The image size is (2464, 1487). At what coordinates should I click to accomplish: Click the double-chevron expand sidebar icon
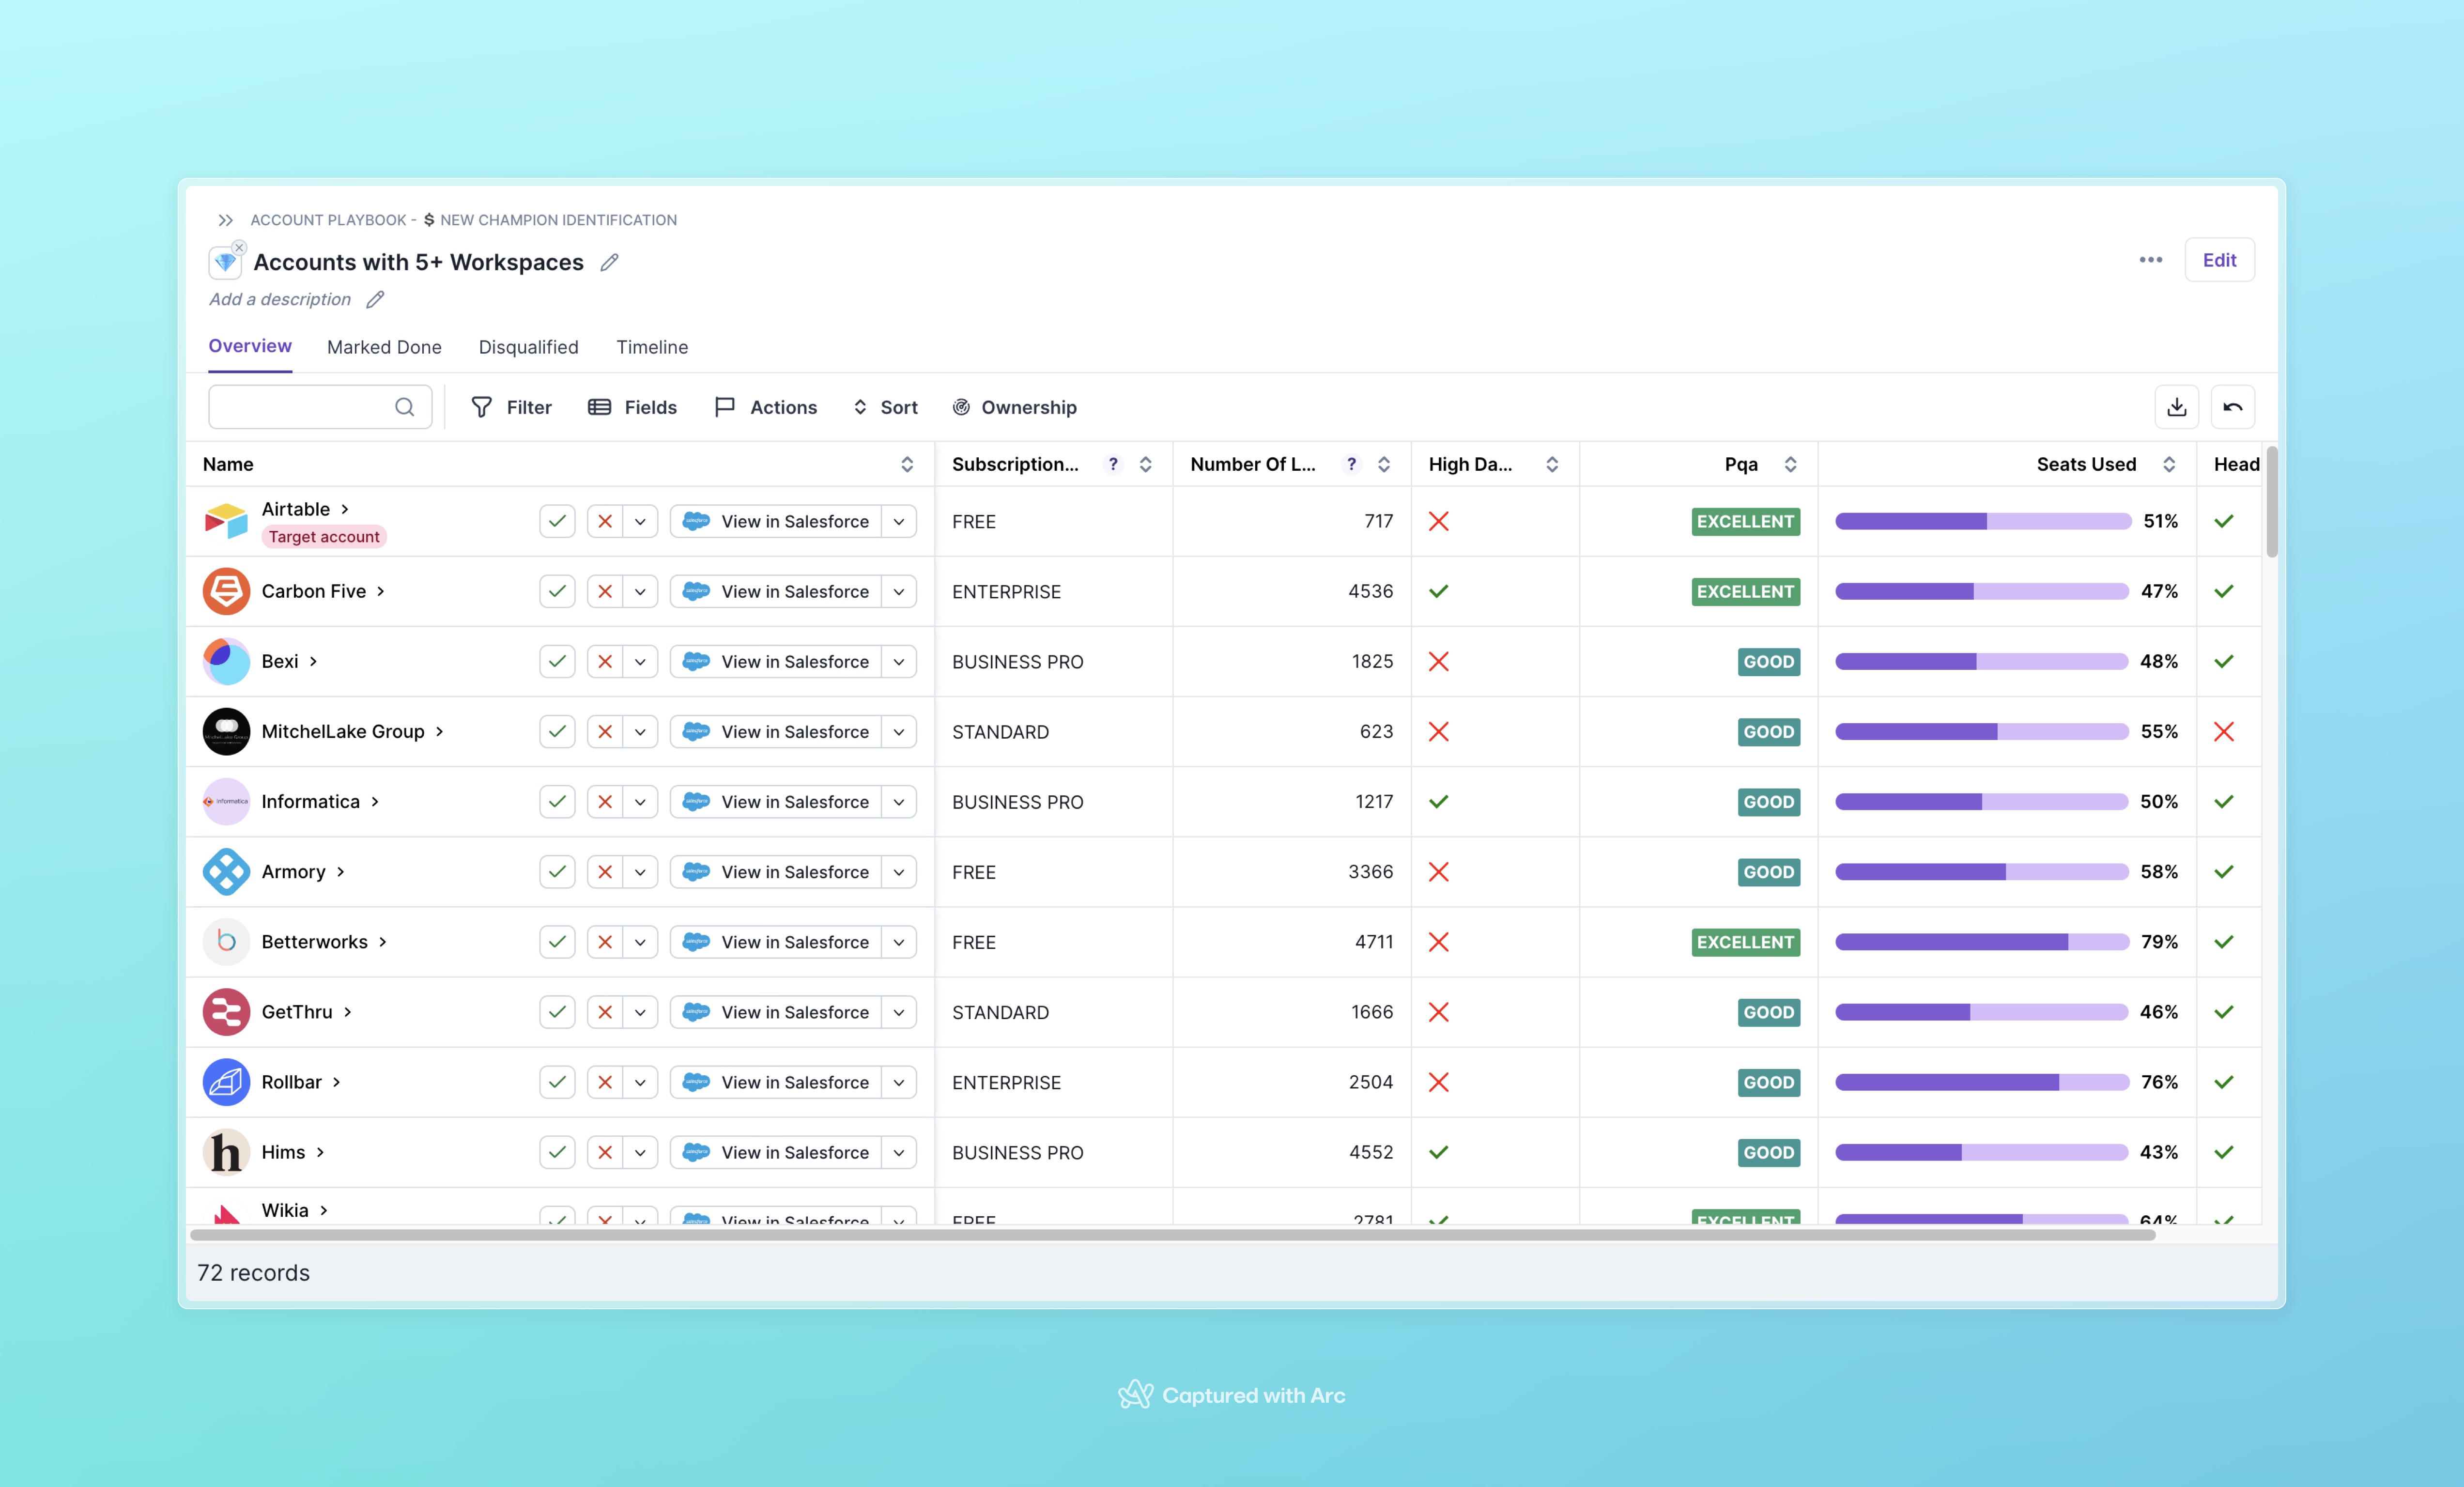point(226,220)
